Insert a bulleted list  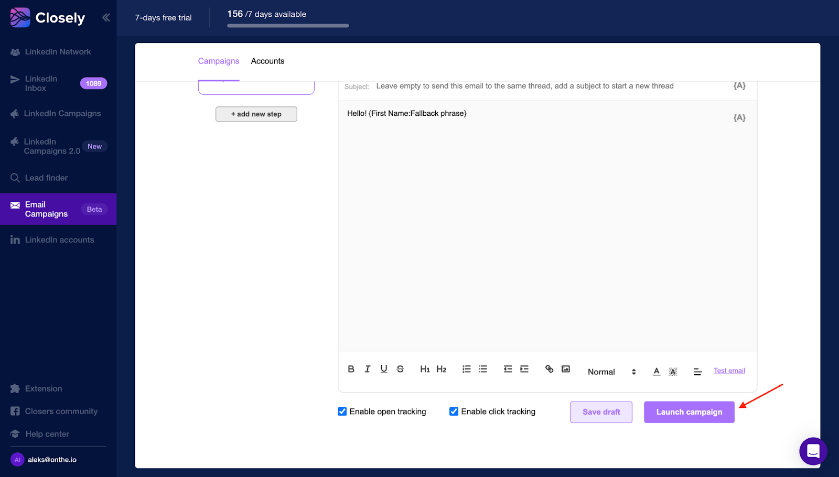(x=483, y=369)
